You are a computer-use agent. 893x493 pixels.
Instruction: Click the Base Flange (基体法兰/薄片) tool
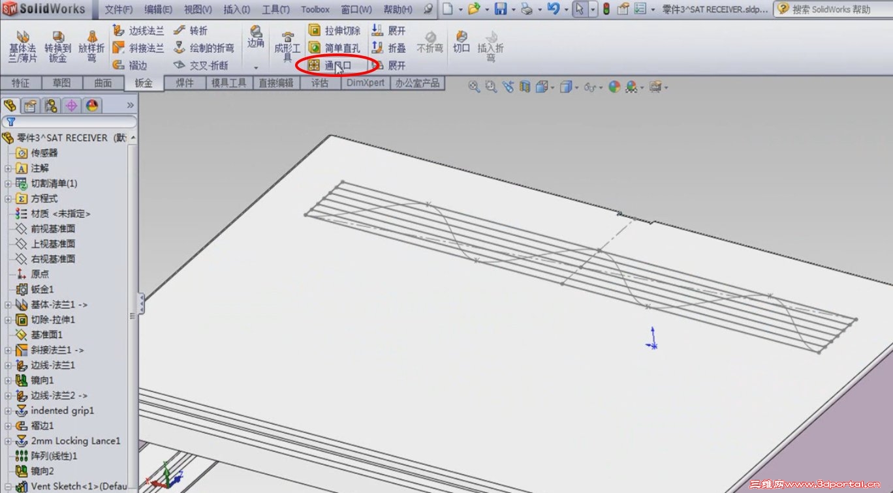click(22, 47)
